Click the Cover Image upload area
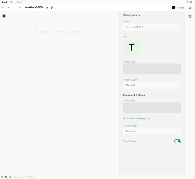The width and height of the screenshot is (195, 179). (x=152, y=107)
